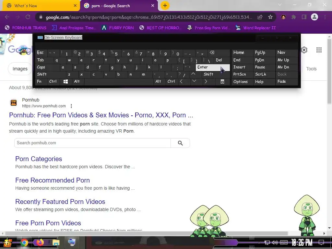Open the share page icon in address bar

(x=260, y=17)
